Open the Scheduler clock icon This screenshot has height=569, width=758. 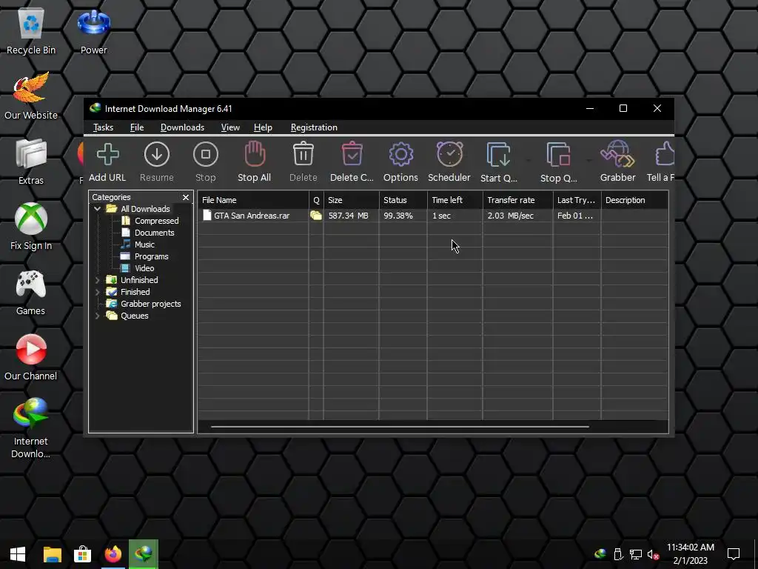[x=449, y=154]
